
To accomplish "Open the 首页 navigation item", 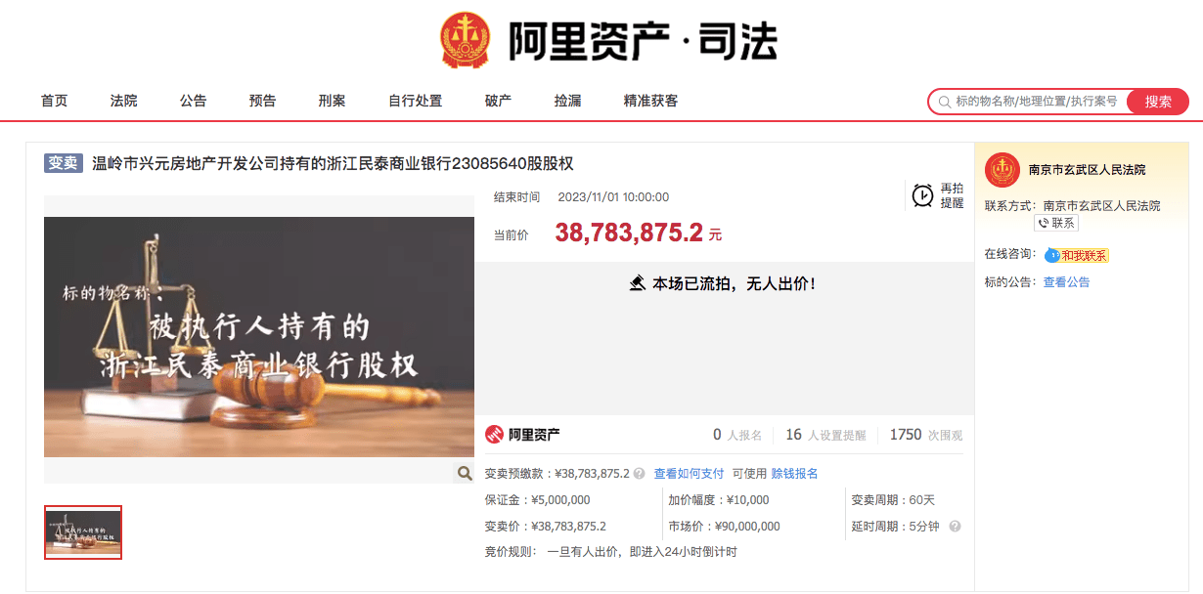I will pyautogui.click(x=55, y=101).
